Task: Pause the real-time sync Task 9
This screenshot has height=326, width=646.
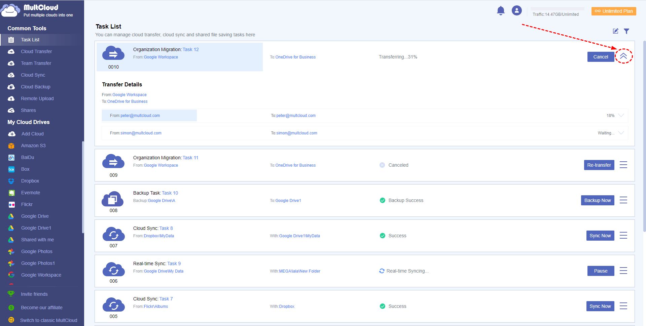Action: (x=601, y=271)
